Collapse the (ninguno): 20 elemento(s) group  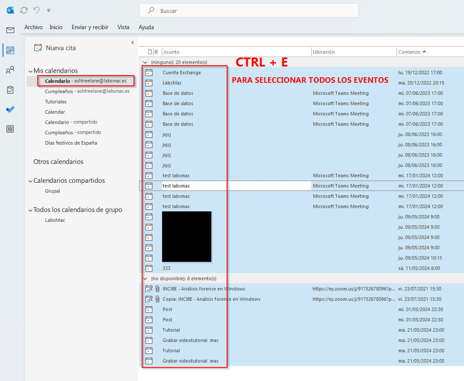[x=145, y=62]
